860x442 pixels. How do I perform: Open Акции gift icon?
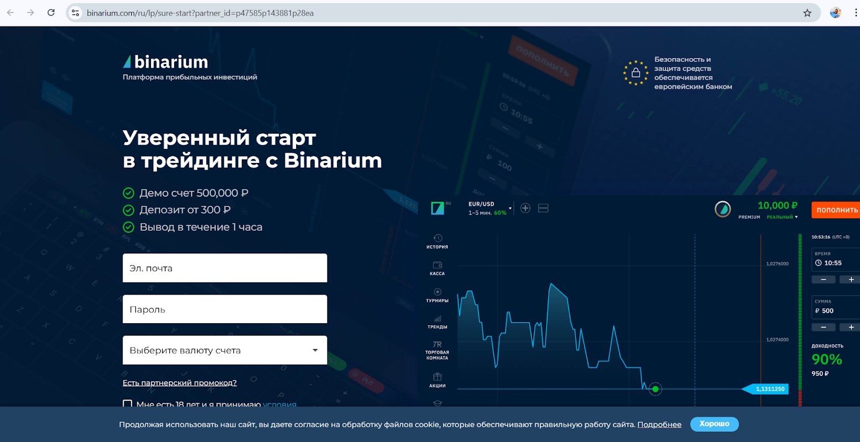coord(438,380)
